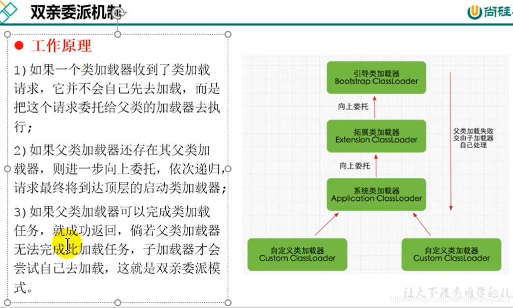This screenshot has width=513, height=308.
Task: Click the Extension ClassLoader box
Action: coord(376,136)
